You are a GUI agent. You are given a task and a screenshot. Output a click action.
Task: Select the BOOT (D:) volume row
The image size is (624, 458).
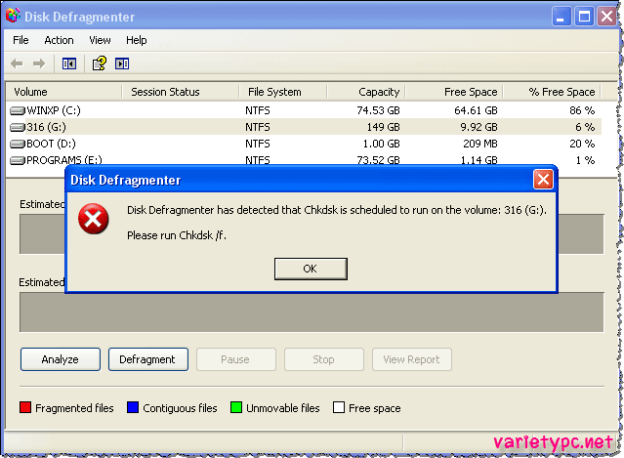304,145
